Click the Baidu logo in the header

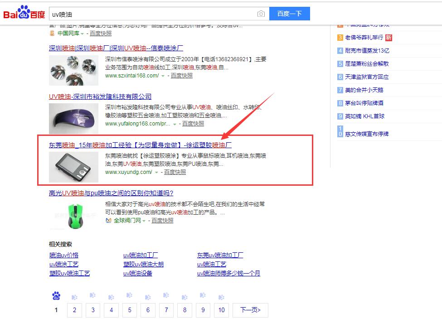[x=24, y=13]
